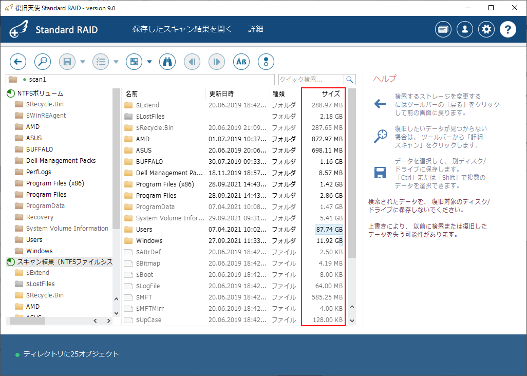The width and height of the screenshot is (527, 376).
Task: Click the quick search magnifier button
Action: click(x=350, y=80)
